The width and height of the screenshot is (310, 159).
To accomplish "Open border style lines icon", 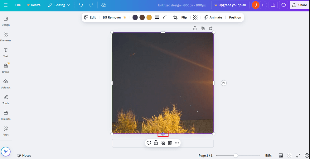I will point(157,17).
